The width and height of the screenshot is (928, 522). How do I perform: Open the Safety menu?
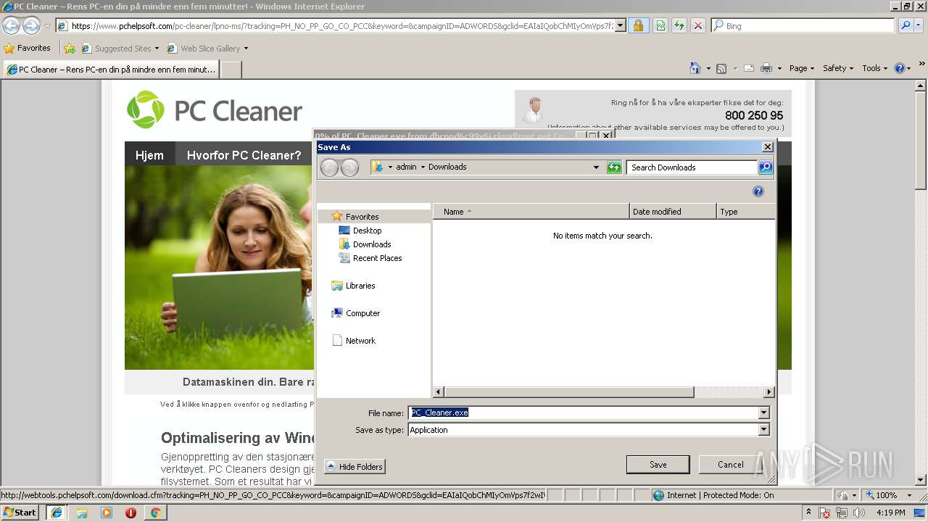tap(838, 68)
